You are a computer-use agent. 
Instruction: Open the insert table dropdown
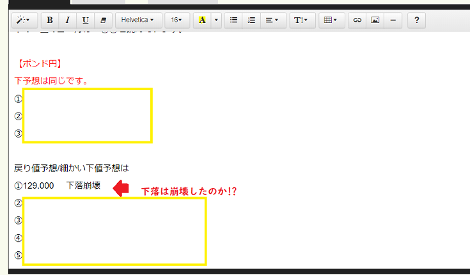click(x=332, y=20)
